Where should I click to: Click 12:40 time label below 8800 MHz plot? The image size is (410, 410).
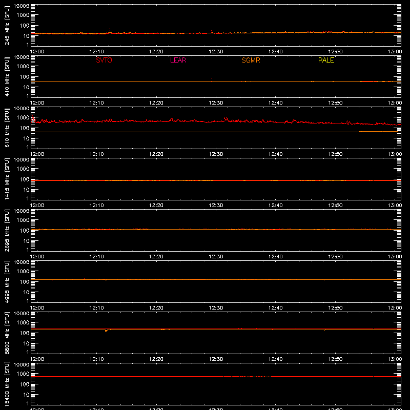(x=276, y=359)
